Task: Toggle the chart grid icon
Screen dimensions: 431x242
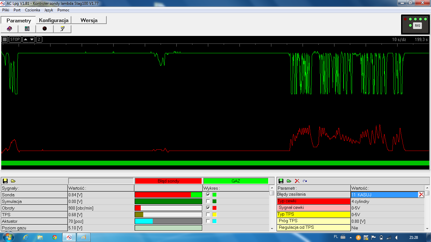Action: [5, 39]
